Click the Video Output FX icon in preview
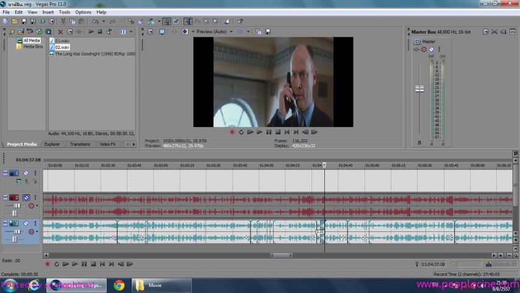The image size is (520, 293). point(174,32)
